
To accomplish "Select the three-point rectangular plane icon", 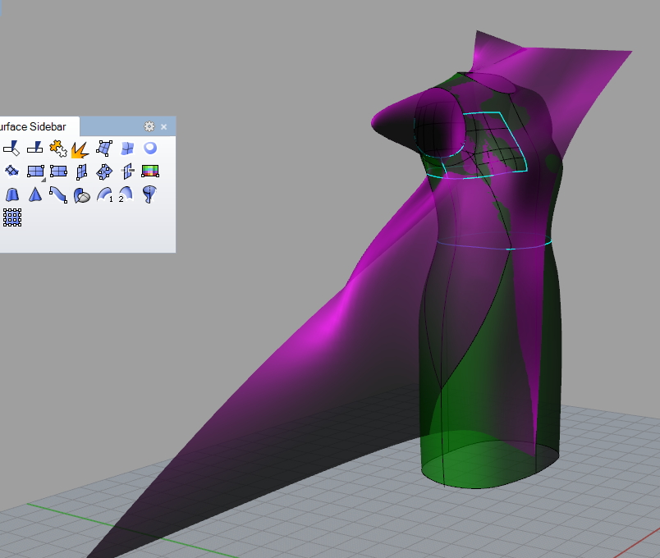I will click(x=58, y=172).
